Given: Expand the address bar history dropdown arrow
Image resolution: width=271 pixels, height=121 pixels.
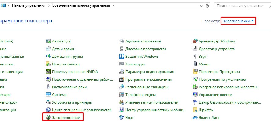Looking at the screenshot, I should point(201,6).
